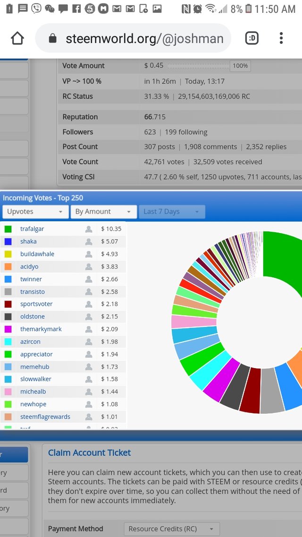302x537 pixels.
Task: Click the user icon beside buildawhale
Action: click(89, 254)
